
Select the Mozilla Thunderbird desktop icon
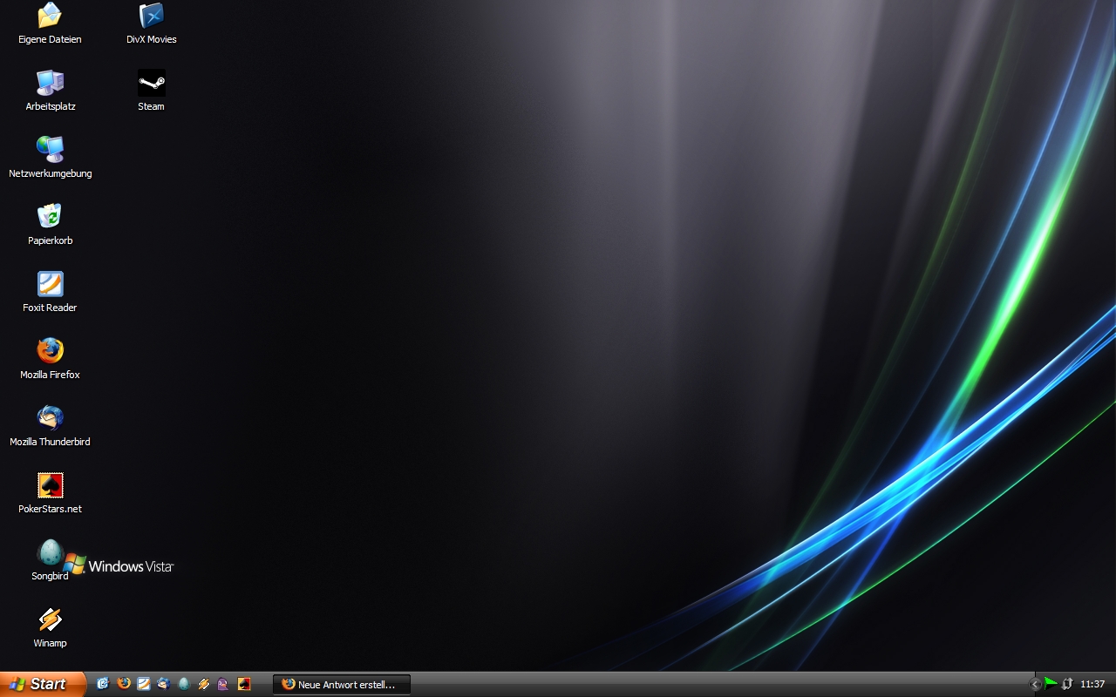50,418
